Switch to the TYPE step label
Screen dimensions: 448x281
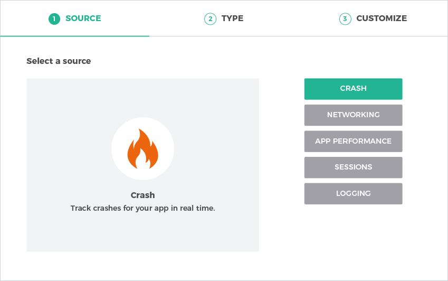(x=232, y=18)
